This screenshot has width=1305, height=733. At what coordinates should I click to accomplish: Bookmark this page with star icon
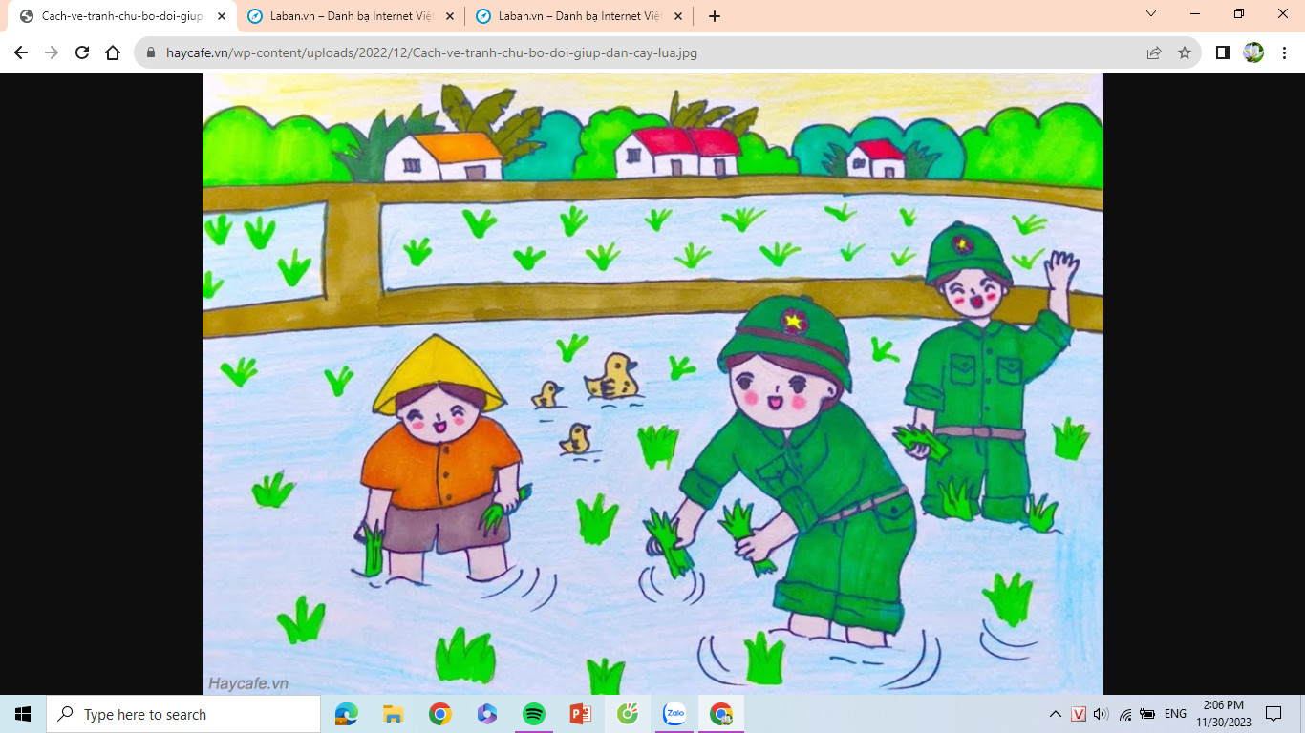tap(1185, 52)
